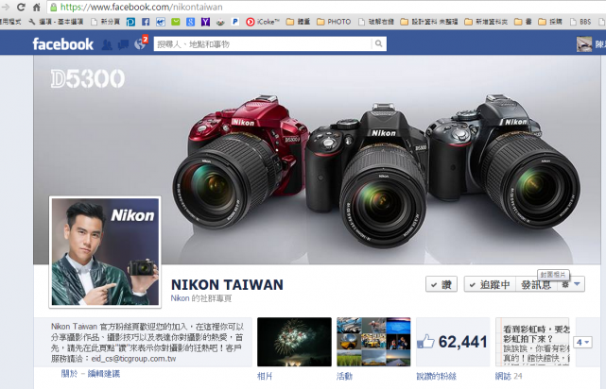Open the PHOTO bookmark folder

(x=334, y=22)
